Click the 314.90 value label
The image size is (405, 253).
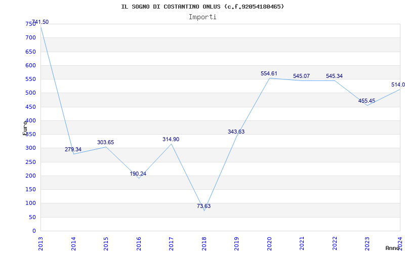(171, 140)
